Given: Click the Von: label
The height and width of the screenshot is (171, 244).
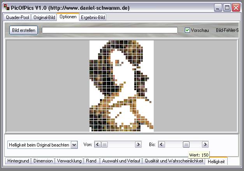Looking at the screenshot, I should [x=88, y=145].
